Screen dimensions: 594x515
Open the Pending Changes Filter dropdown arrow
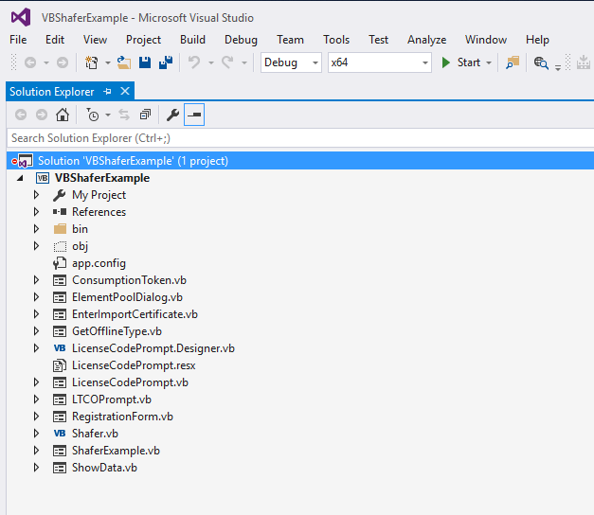[108, 115]
